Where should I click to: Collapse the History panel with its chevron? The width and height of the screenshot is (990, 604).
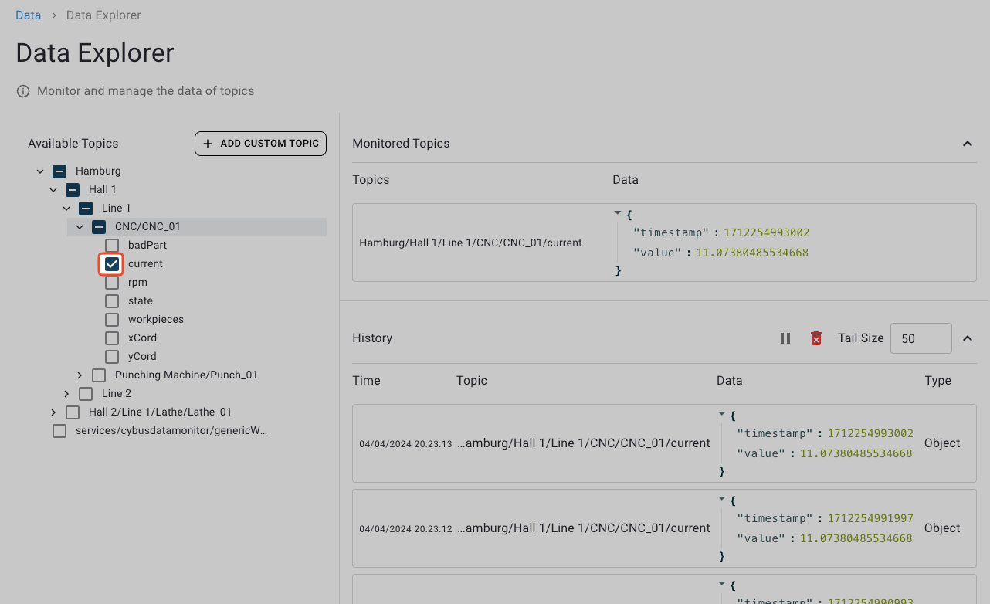(x=968, y=338)
